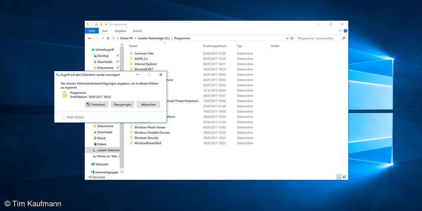
Task: Go up one folder level arrow
Action: coord(108,38)
